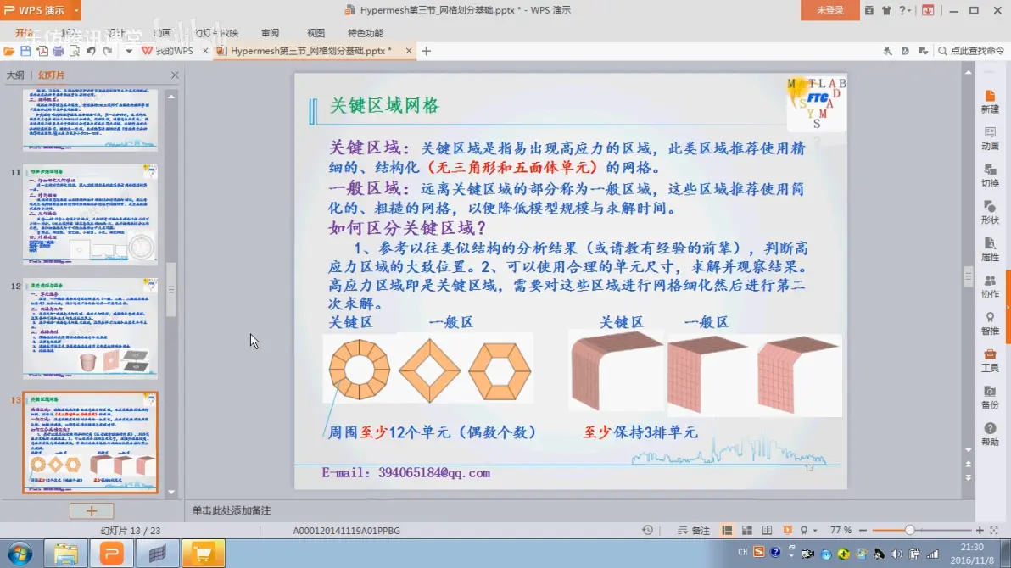Select slide 13 thumbnail
1011x568 pixels.
(x=90, y=443)
